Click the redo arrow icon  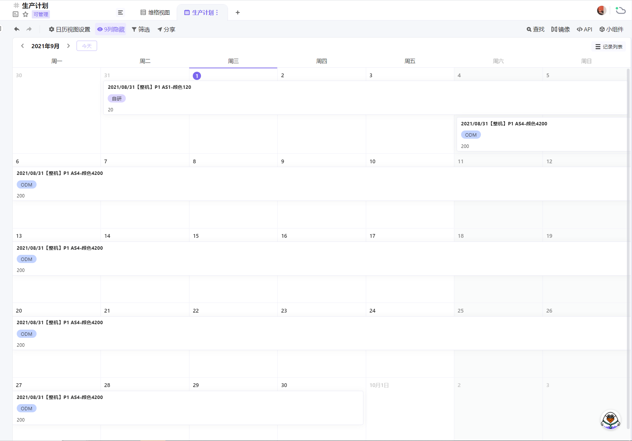tap(29, 29)
